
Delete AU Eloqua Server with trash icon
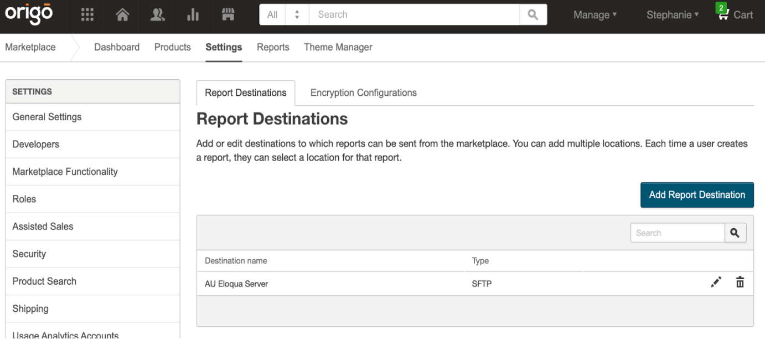[x=740, y=282]
